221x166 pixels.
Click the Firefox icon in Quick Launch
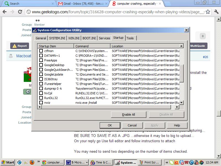point(32,162)
